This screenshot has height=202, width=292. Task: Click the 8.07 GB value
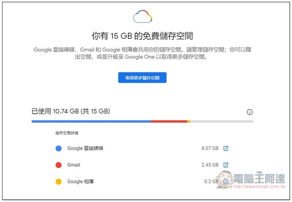point(210,149)
